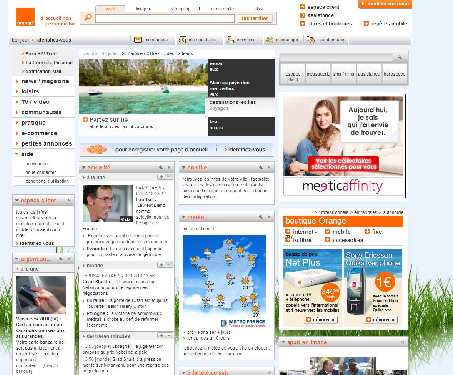Click the wrench icon on the actualité module

pyautogui.click(x=161, y=168)
